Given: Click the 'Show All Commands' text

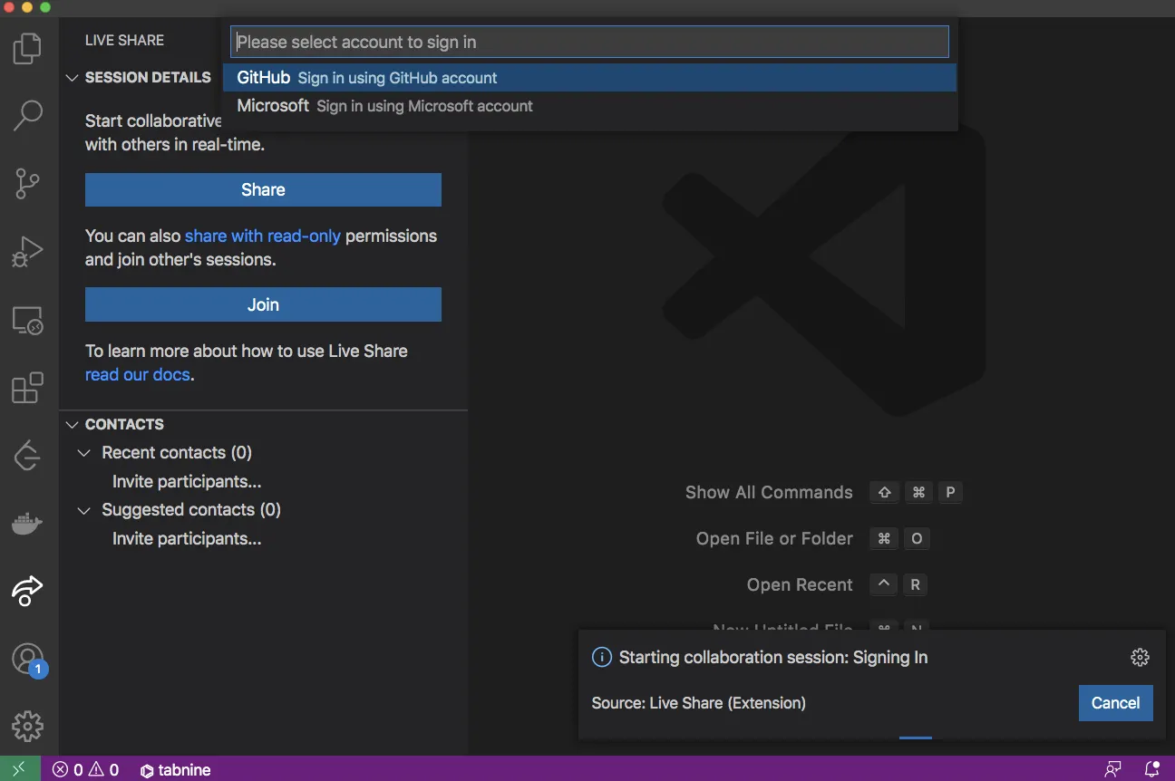Looking at the screenshot, I should pyautogui.click(x=769, y=492).
